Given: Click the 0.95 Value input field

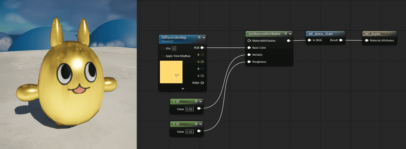Looking at the screenshot, I should tap(189, 109).
